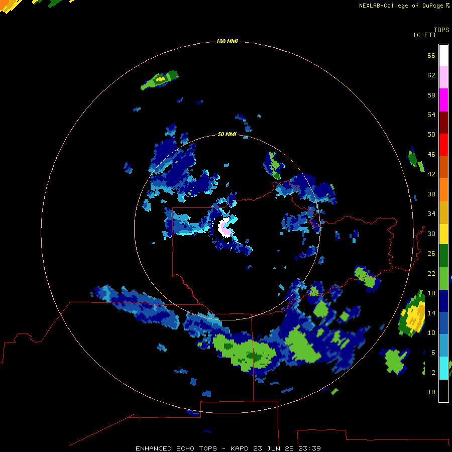Screen dimensions: 452x452
Task: Click the 50 NMI range ring label
Action: click(x=227, y=134)
